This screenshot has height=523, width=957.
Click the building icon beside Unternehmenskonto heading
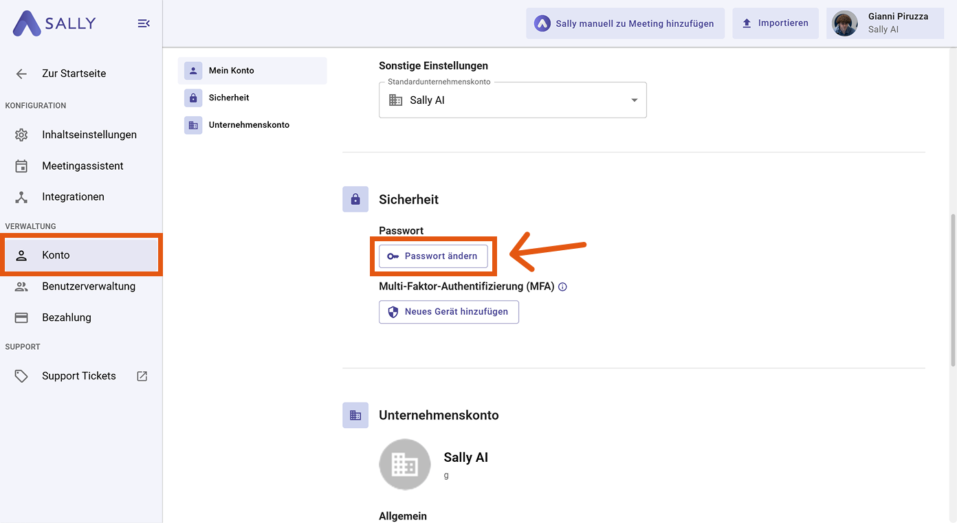355,415
